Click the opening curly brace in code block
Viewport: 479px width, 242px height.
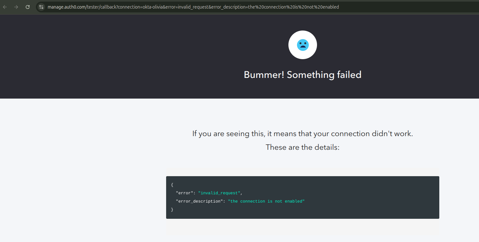tap(172, 185)
